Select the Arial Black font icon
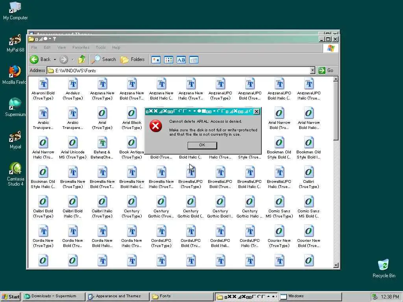 [131, 118]
